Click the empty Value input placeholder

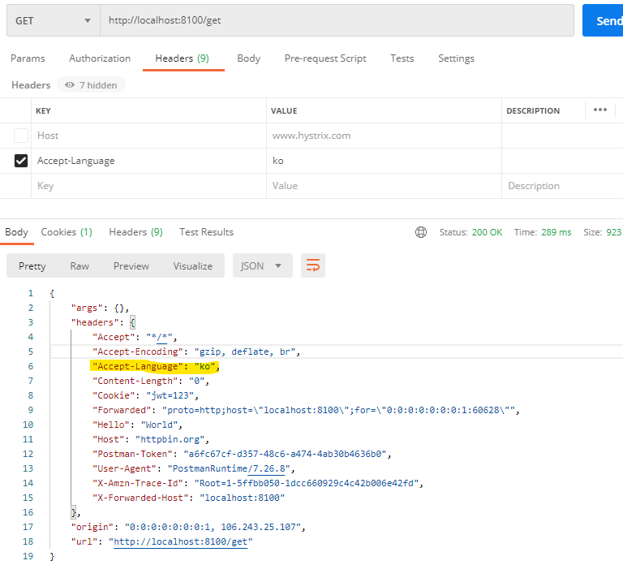click(x=385, y=186)
